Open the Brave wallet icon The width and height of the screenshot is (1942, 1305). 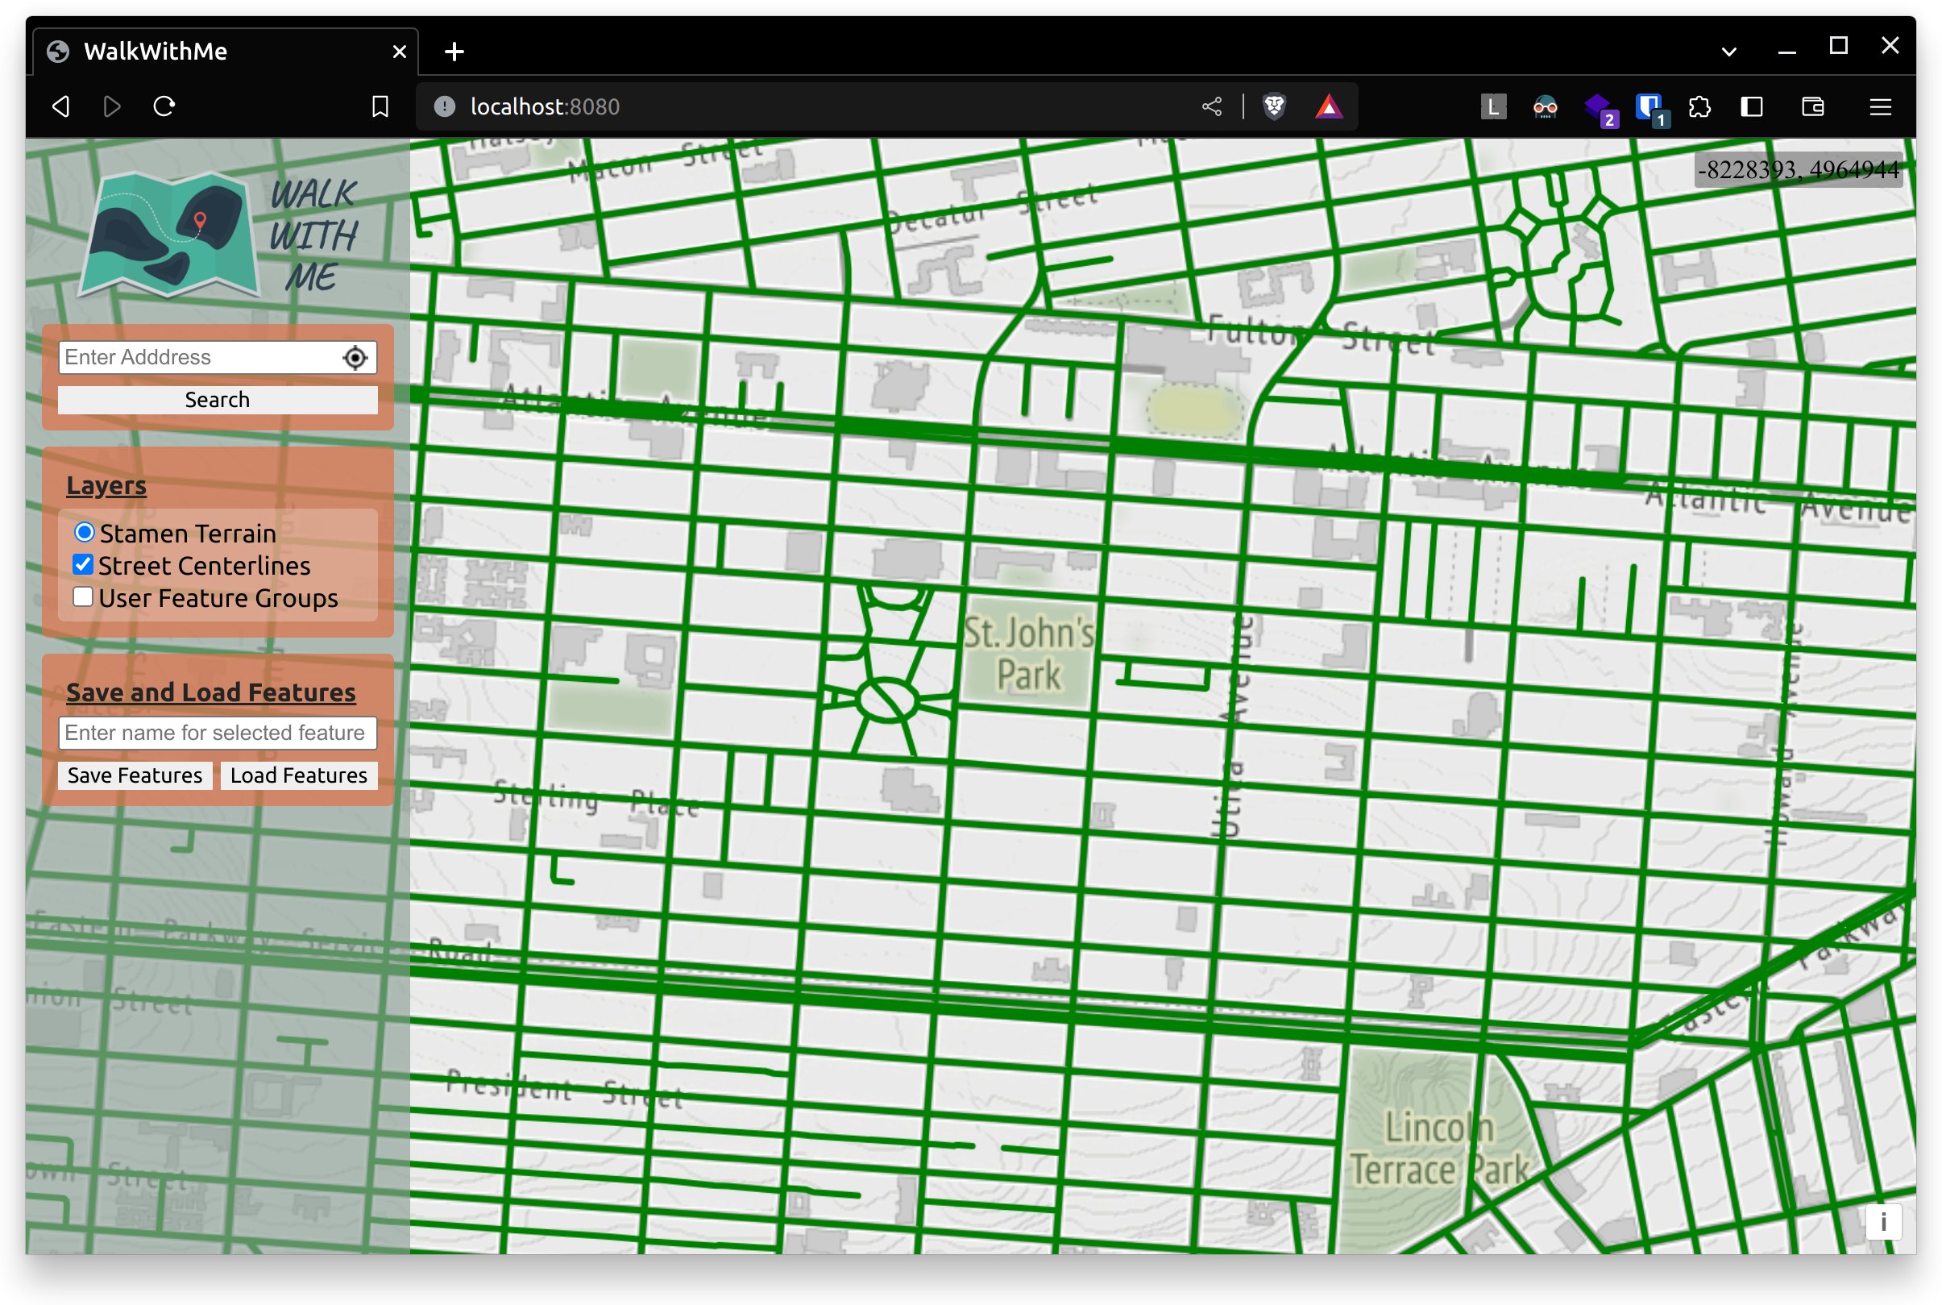pyautogui.click(x=1812, y=106)
